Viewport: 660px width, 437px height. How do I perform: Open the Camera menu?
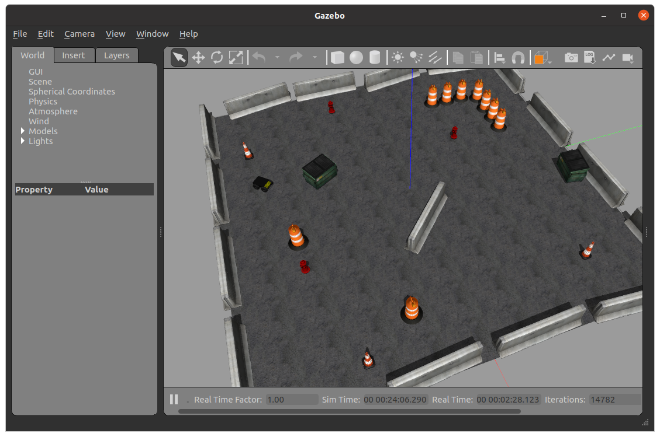tap(80, 34)
